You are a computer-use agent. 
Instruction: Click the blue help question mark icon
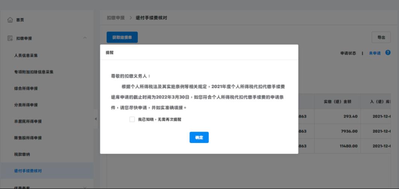pos(388,53)
